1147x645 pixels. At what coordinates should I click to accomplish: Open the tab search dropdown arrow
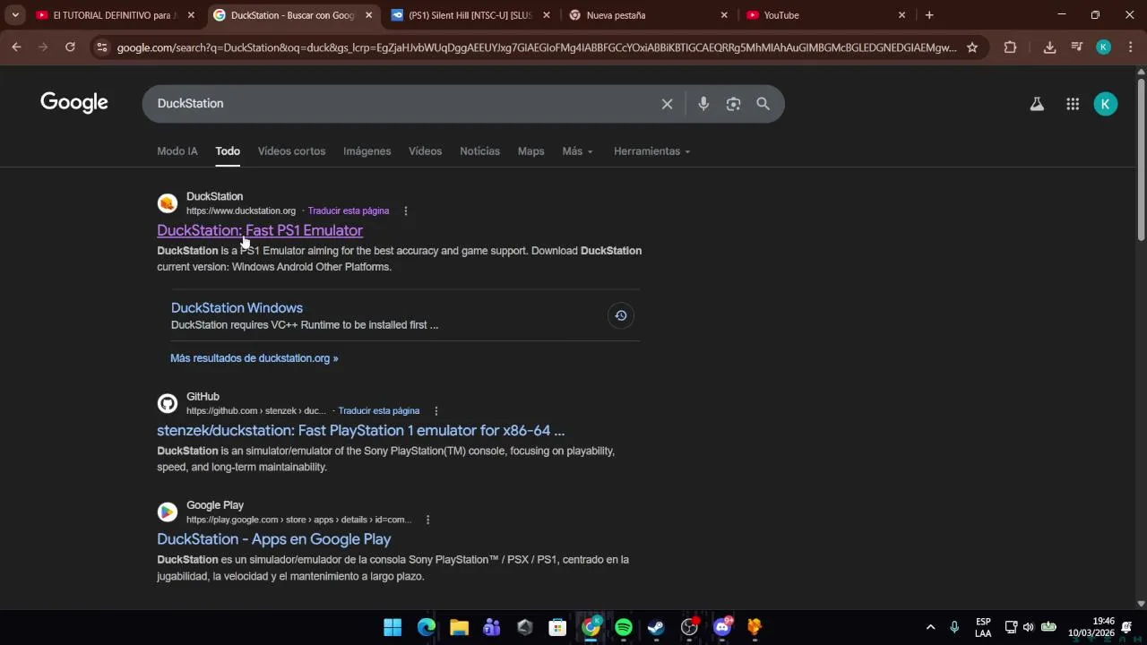[15, 15]
